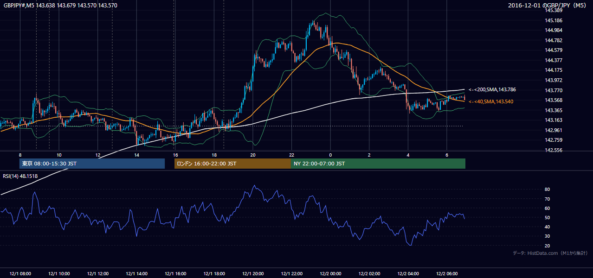The width and height of the screenshot is (593, 278).
Task: Click bottom time label 12/1 22:00
Action: pyautogui.click(x=292, y=274)
